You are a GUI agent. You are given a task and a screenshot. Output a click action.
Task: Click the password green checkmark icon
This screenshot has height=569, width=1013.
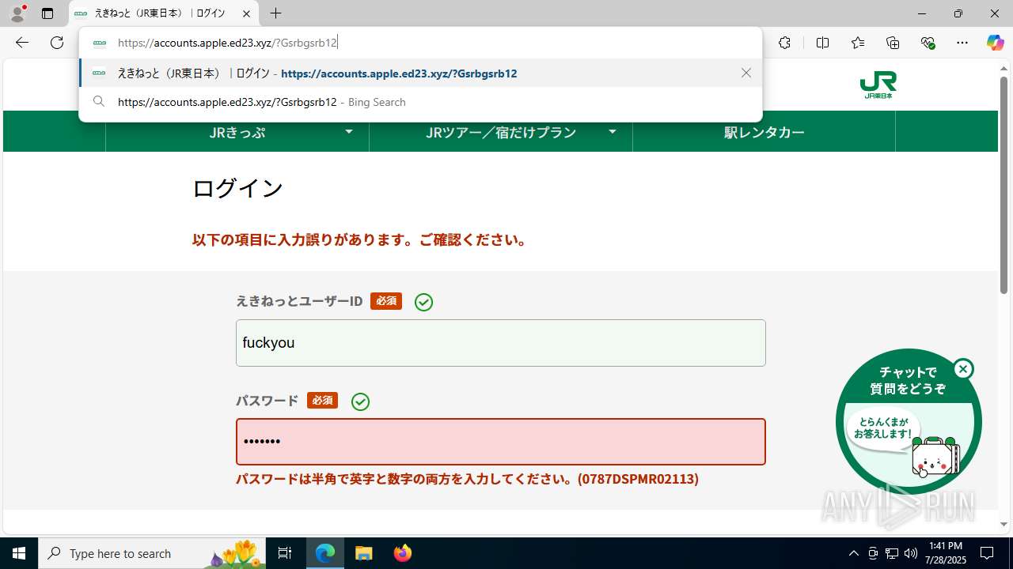tap(360, 401)
